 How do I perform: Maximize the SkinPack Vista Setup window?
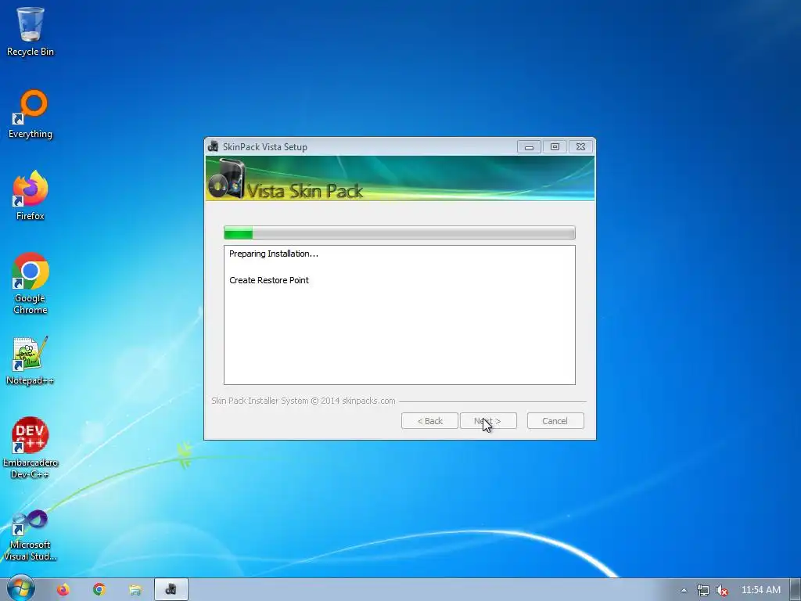tap(555, 147)
